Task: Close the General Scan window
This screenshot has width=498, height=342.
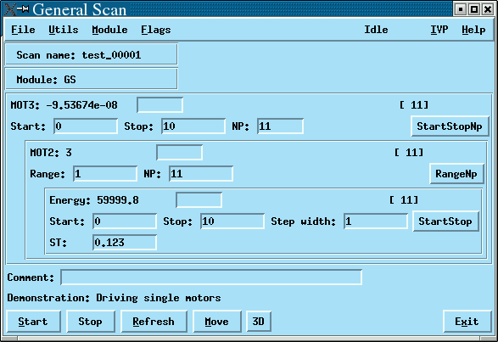Action: point(488,9)
